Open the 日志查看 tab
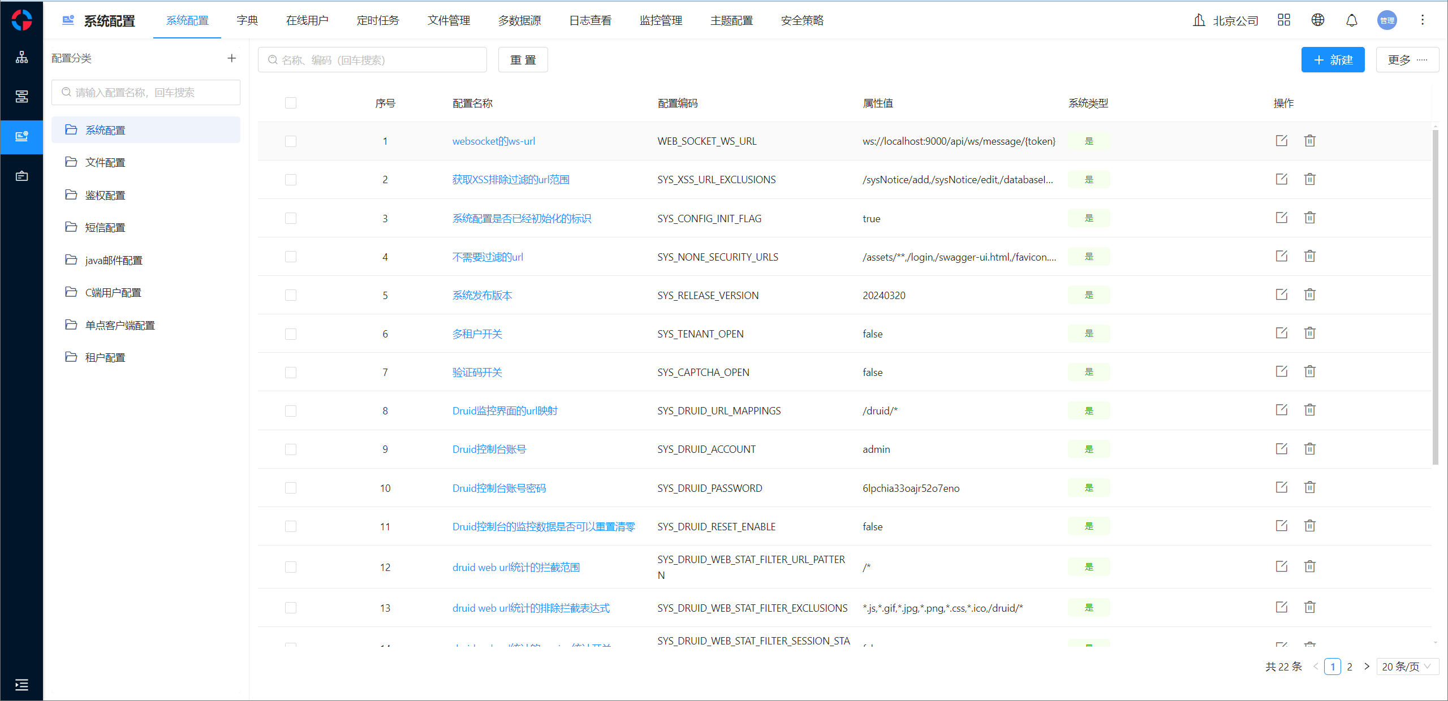 click(590, 20)
